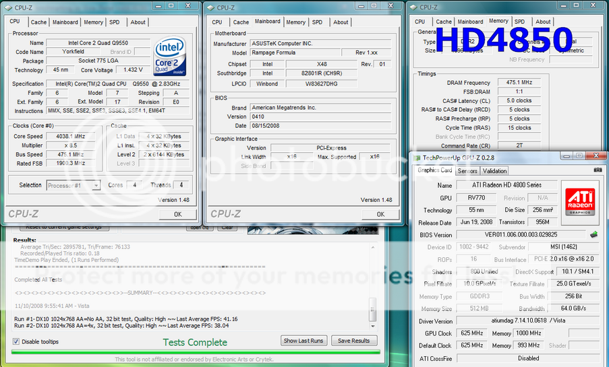Click the Mainboard CPU-Z window's title icon

pos(210,7)
